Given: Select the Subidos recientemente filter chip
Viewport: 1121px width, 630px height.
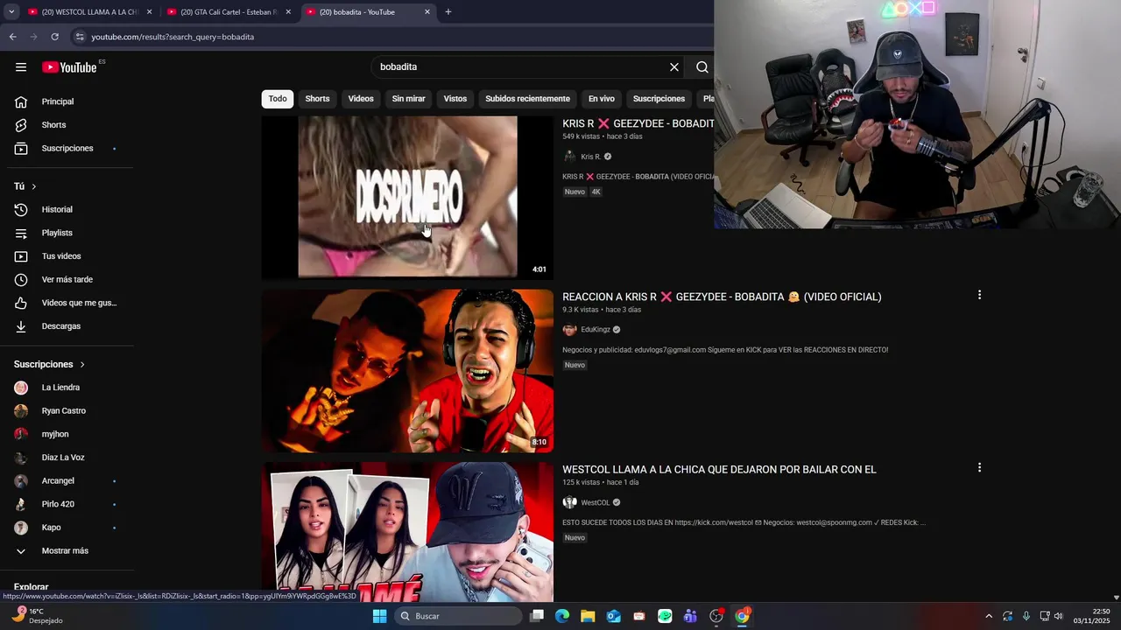Looking at the screenshot, I should tap(527, 99).
